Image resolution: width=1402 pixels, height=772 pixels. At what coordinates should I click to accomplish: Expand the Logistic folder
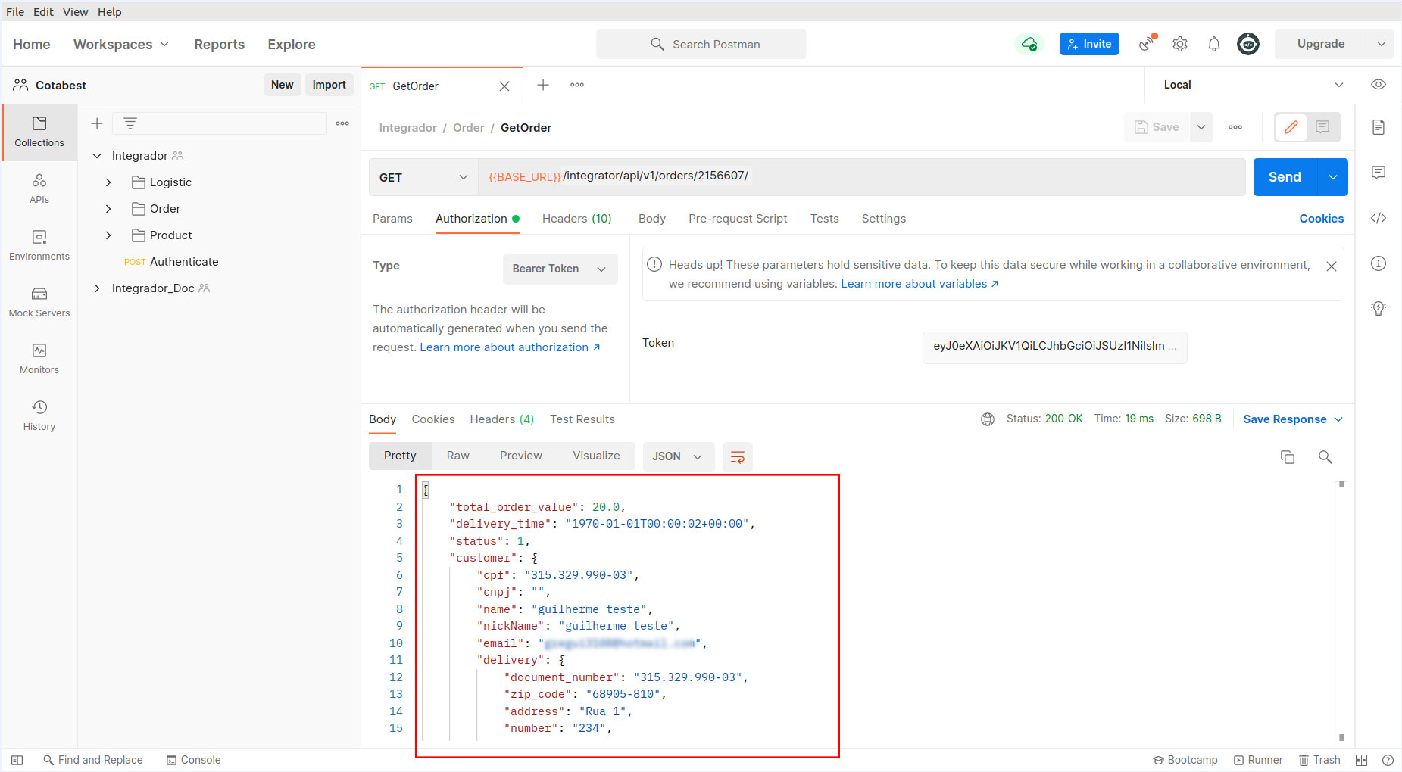[x=108, y=182]
